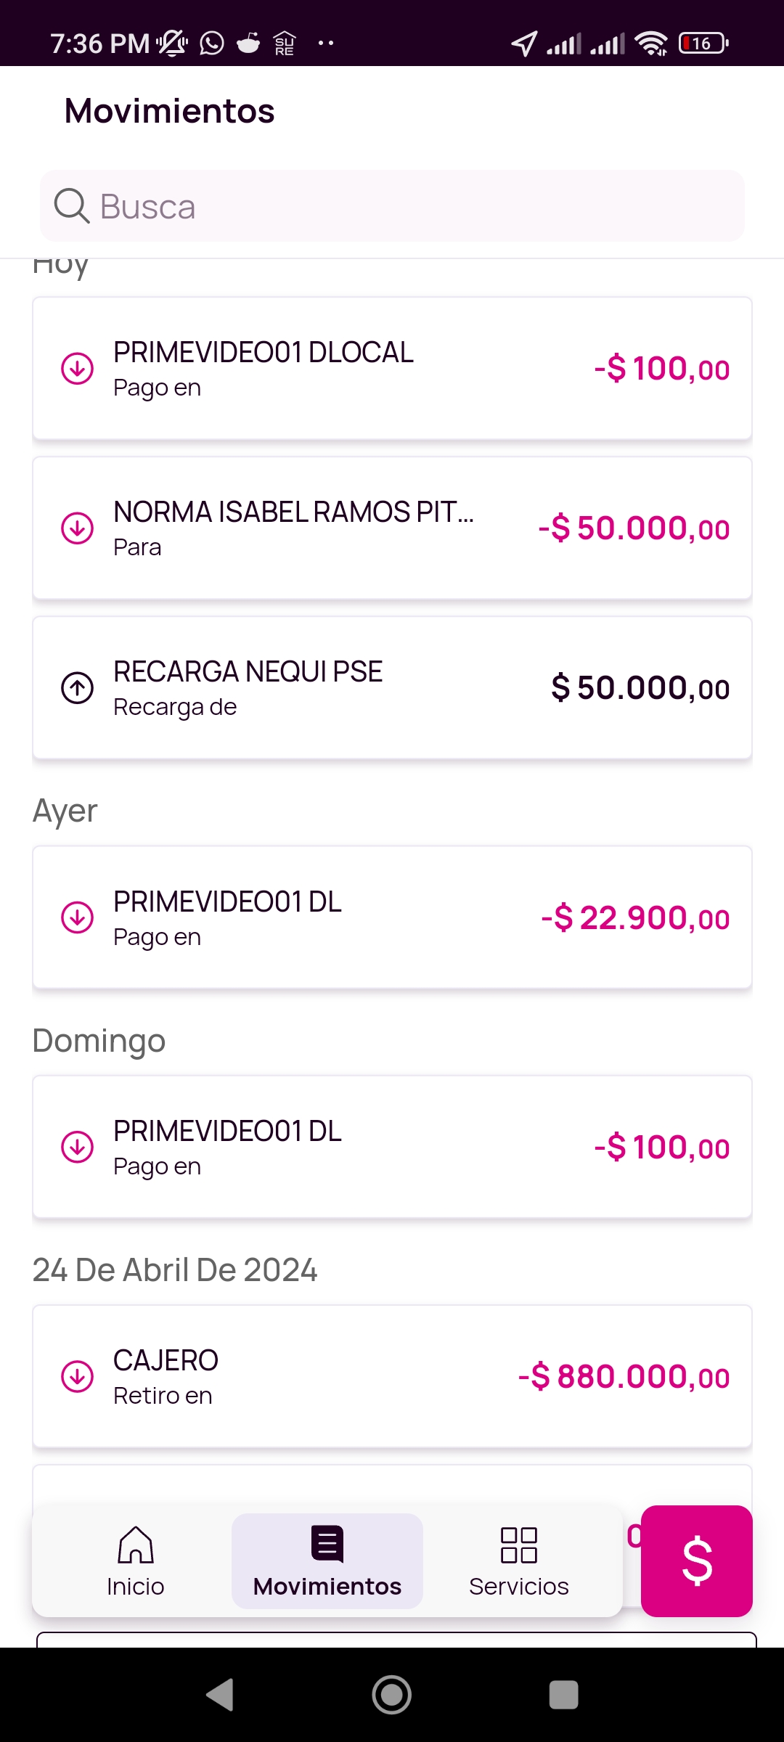
Task: Open the Servicios grid icon
Action: 519,1545
